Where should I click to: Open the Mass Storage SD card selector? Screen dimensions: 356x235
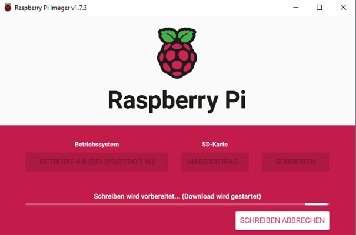[215, 162]
